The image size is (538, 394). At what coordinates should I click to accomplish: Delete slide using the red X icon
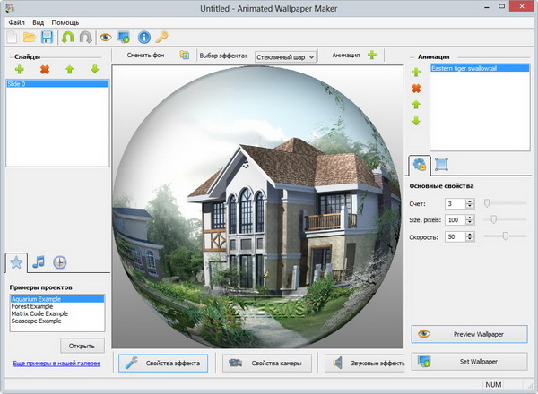(45, 69)
